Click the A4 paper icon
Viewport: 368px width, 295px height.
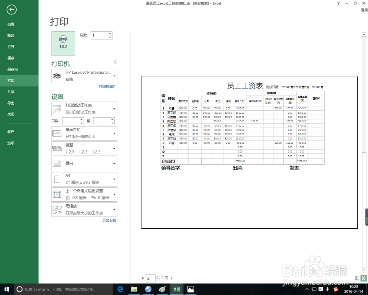click(57, 179)
